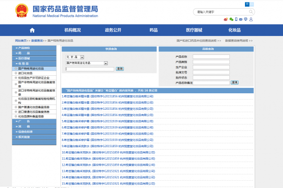Switch language to En (English)
The height and width of the screenshot is (188, 283).
point(252,4)
